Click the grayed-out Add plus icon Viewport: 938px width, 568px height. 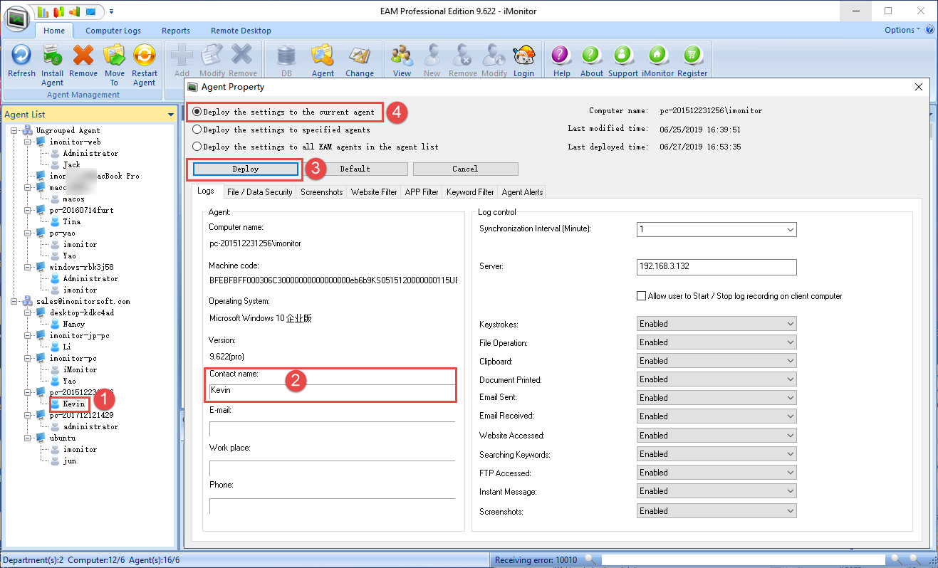point(182,56)
